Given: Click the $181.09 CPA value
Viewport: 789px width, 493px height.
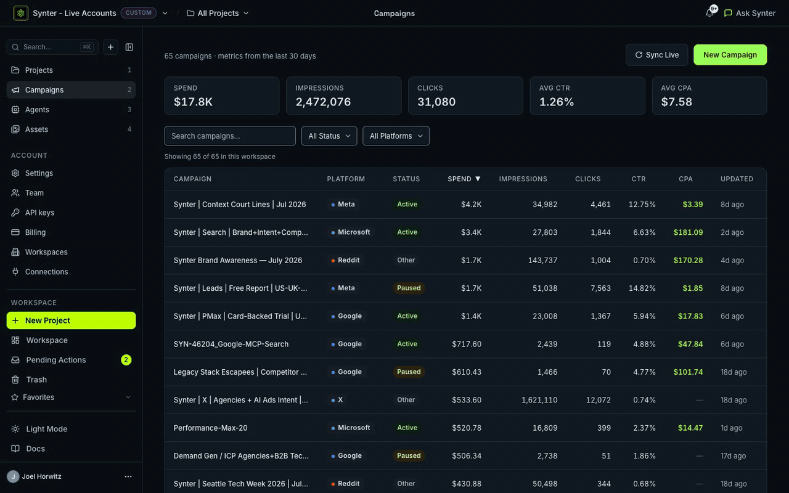Looking at the screenshot, I should coord(689,232).
